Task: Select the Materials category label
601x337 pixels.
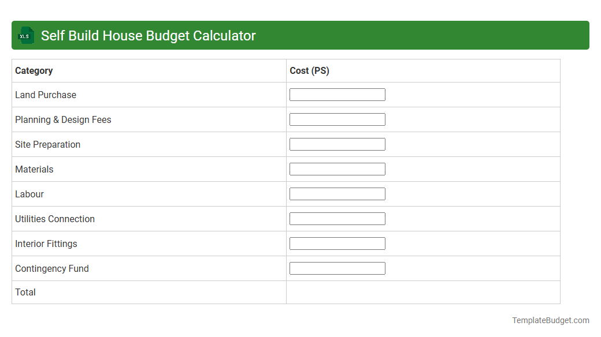Action: tap(34, 169)
